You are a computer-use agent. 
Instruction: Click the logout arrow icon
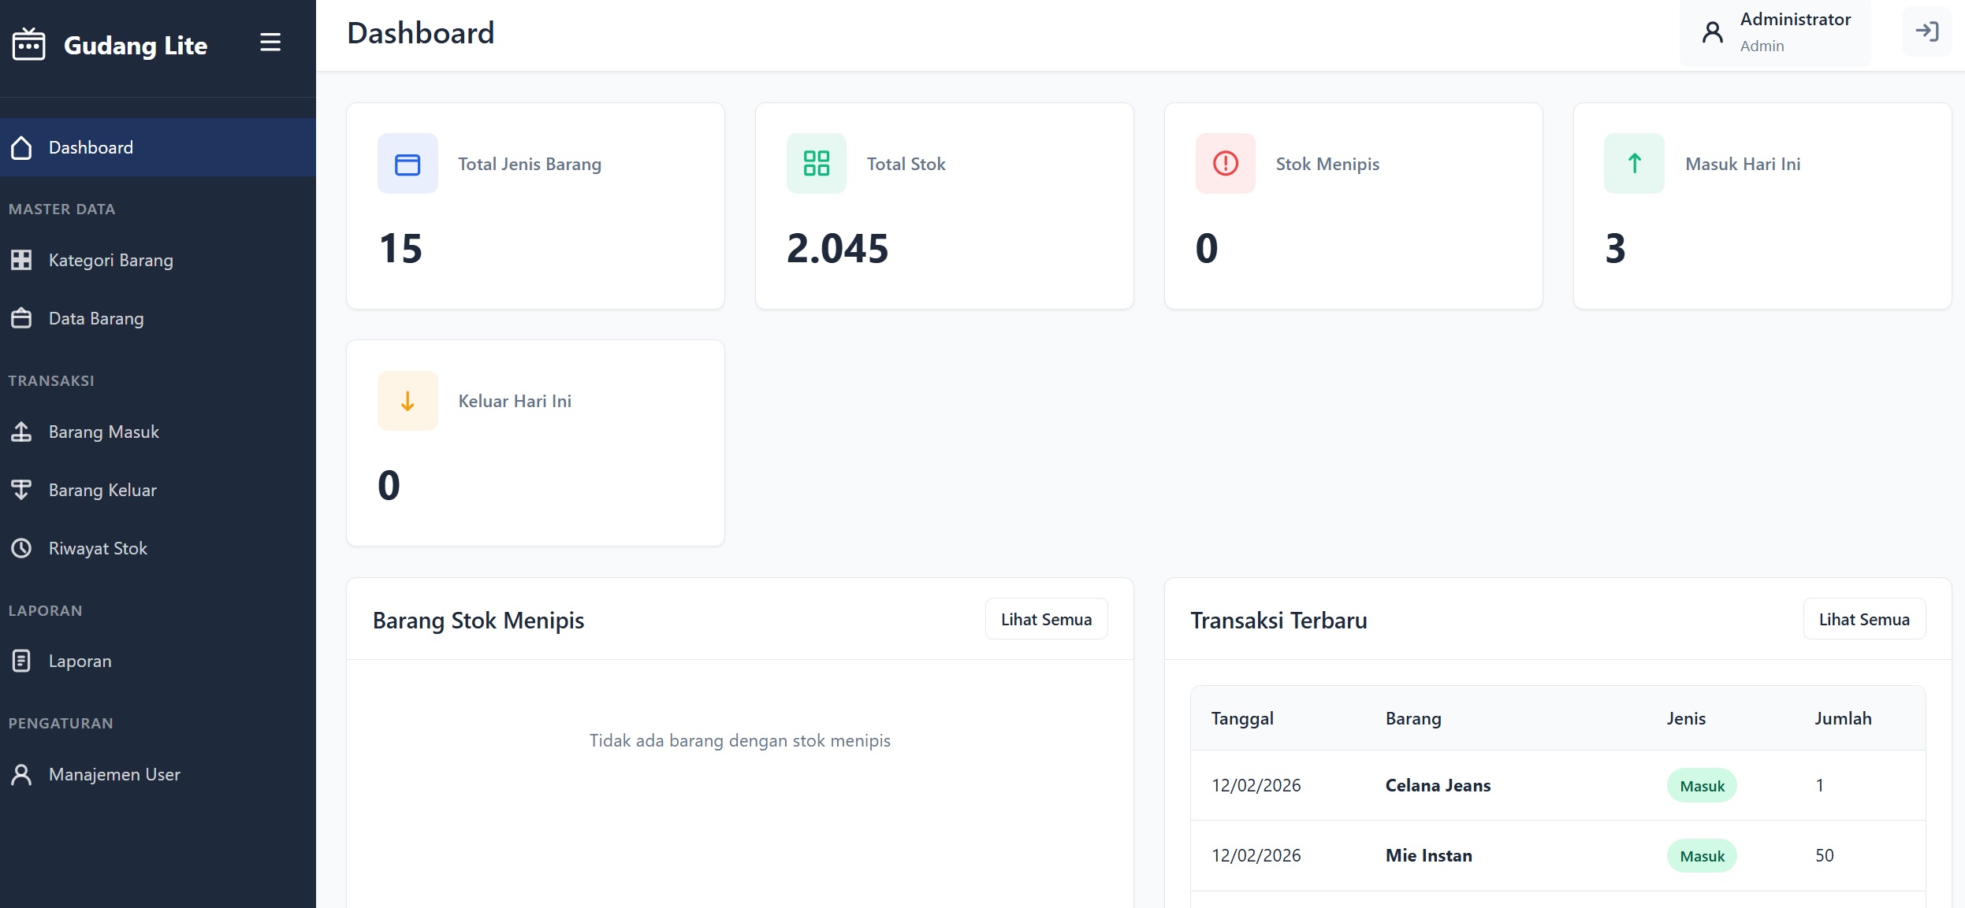(1926, 32)
